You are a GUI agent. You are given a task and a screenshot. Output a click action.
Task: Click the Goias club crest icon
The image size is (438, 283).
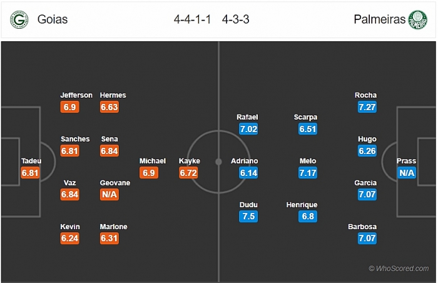click(19, 19)
